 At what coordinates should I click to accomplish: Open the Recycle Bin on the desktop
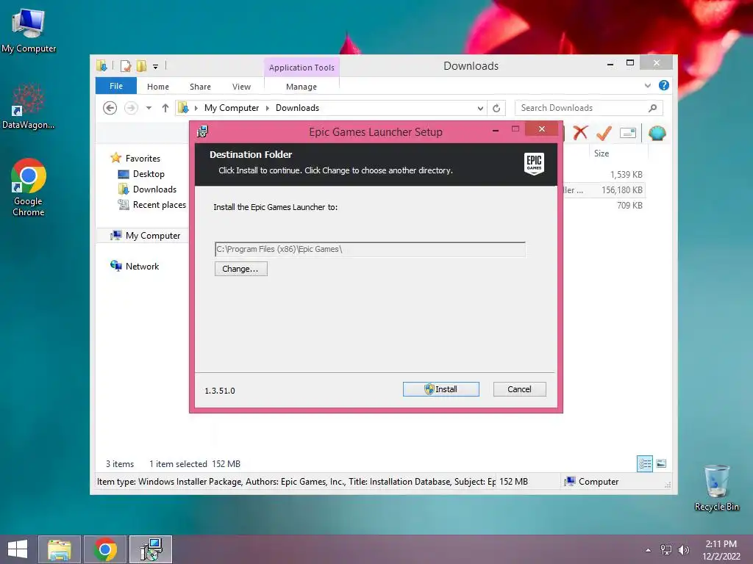pyautogui.click(x=716, y=488)
